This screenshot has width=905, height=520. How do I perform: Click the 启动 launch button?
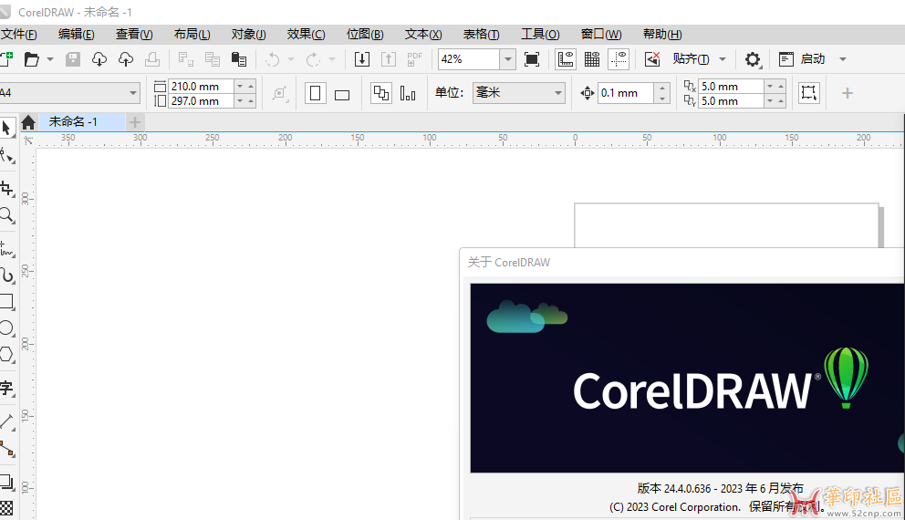[x=802, y=59]
